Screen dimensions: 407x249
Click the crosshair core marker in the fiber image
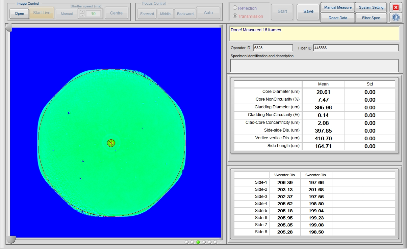111,143
